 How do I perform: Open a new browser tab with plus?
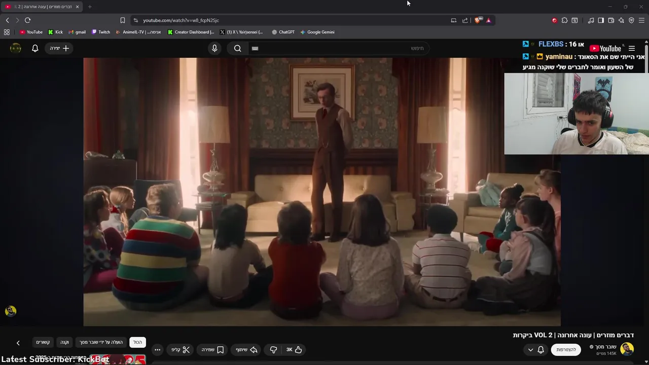(90, 7)
